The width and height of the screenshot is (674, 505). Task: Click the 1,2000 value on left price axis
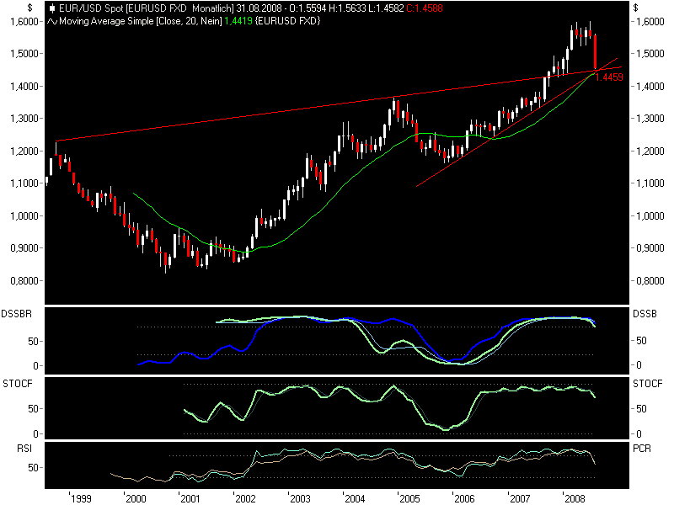pos(24,151)
